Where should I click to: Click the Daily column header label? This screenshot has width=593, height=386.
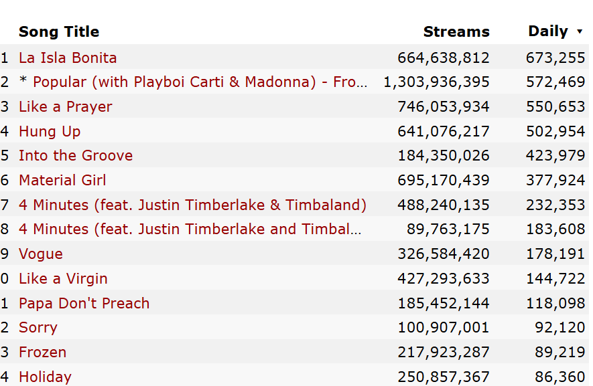(x=547, y=31)
